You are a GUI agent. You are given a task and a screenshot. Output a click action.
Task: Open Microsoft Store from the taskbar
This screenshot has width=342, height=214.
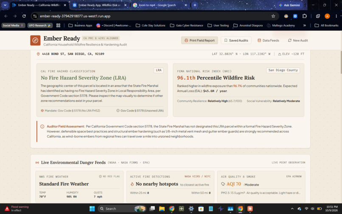pyautogui.click(x=201, y=209)
